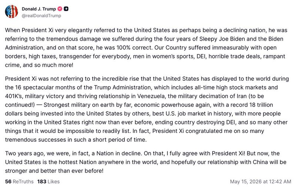The image size is (296, 188).
Task: Open the Donald J. Trump profile avatar
Action: point(11,12)
